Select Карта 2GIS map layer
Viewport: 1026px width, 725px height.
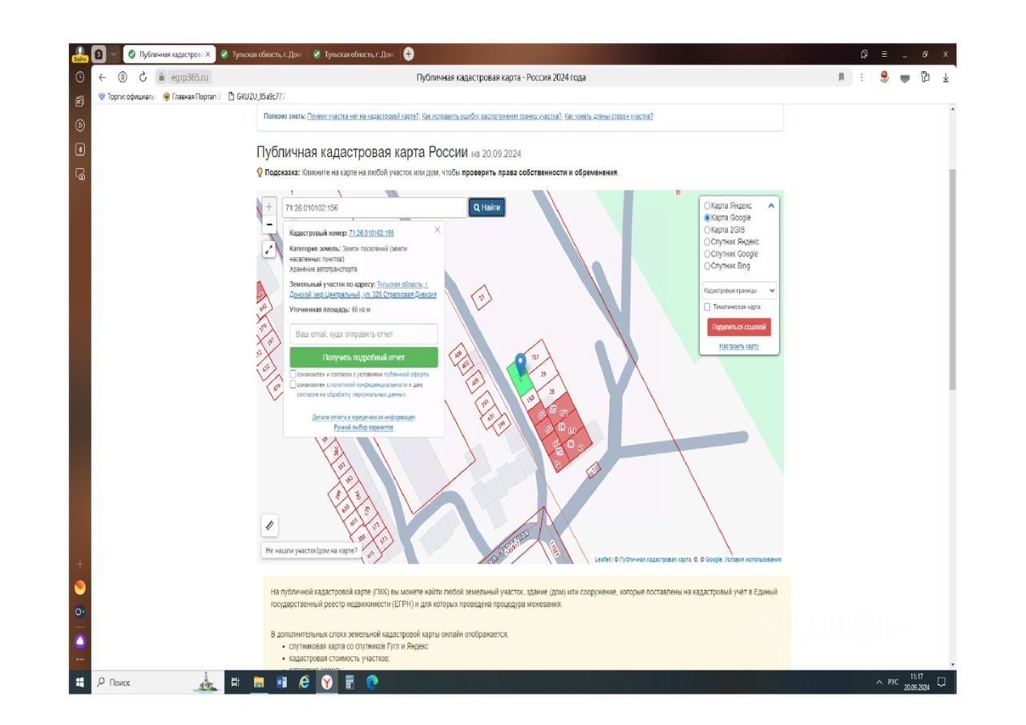(724, 230)
